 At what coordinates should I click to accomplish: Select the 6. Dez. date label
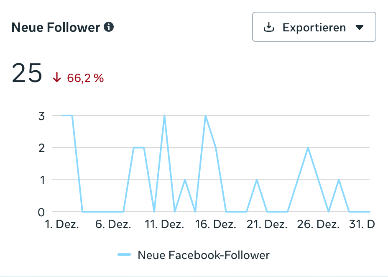click(x=113, y=225)
